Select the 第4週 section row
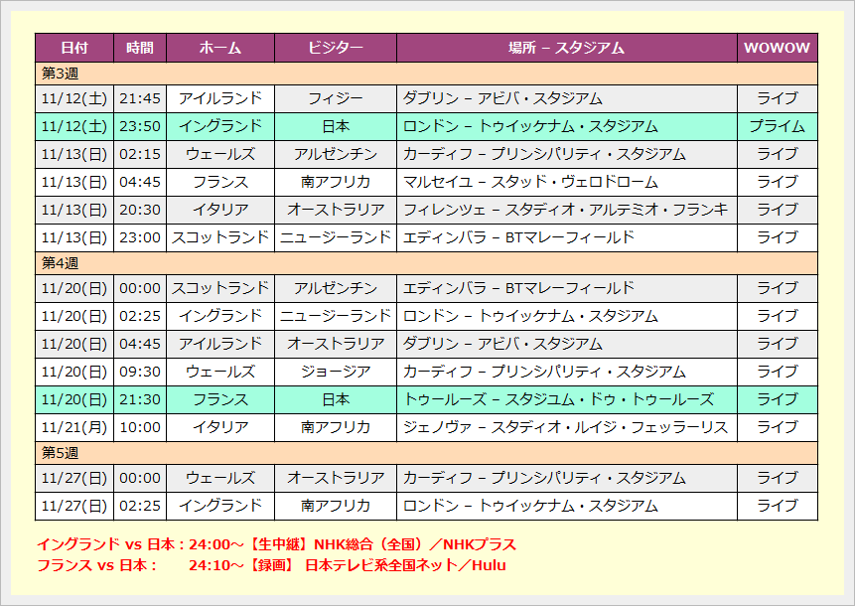 pyautogui.click(x=426, y=263)
